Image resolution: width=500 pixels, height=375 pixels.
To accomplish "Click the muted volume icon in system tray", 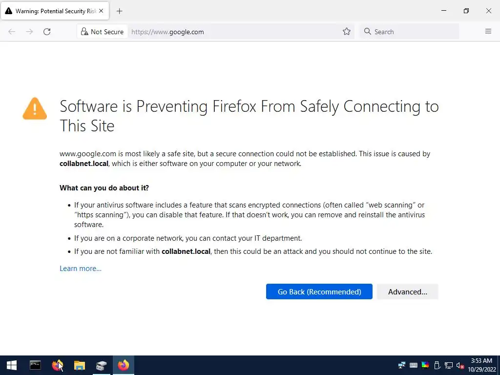I will tap(460, 365).
